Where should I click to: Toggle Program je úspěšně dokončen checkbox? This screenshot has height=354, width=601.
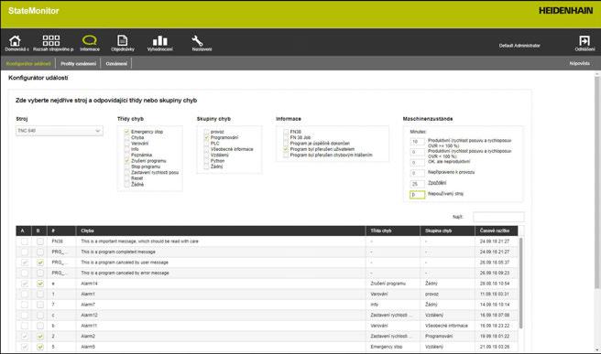click(286, 143)
